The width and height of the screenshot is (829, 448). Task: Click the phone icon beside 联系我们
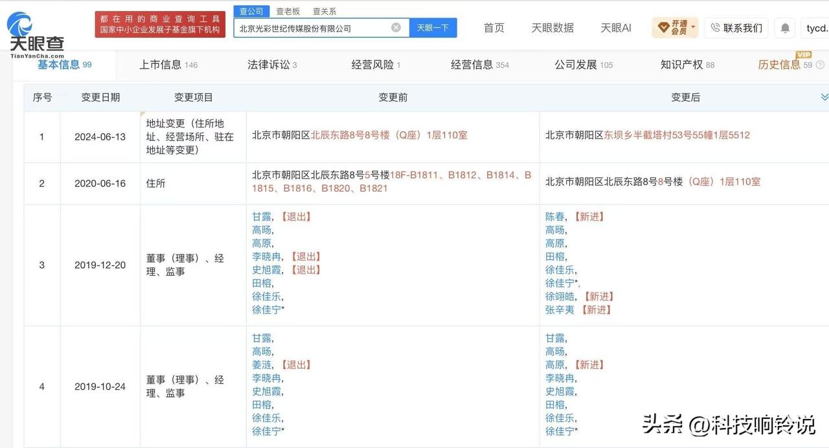coord(716,28)
